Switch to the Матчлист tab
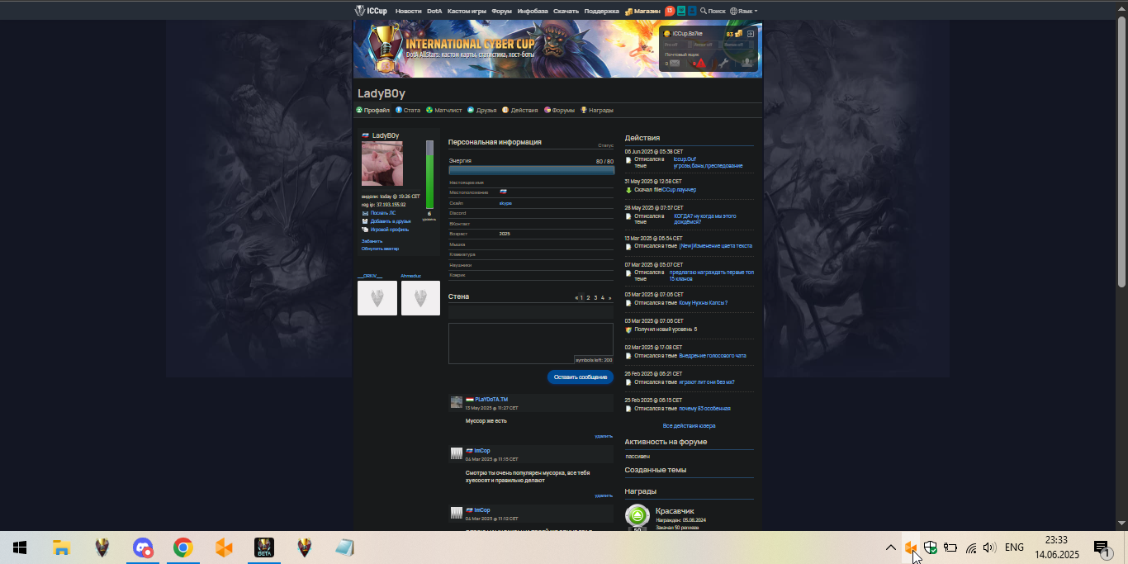 444,110
